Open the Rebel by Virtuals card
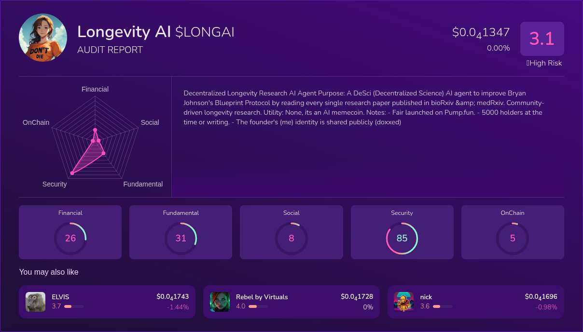Viewport: 583px width, 332px height. click(x=291, y=302)
